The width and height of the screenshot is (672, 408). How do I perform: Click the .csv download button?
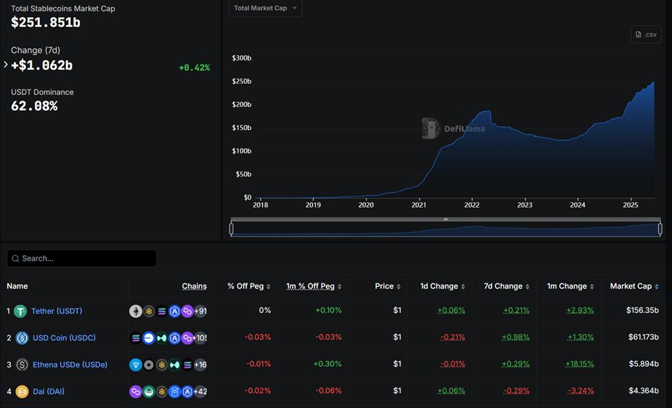tap(645, 34)
